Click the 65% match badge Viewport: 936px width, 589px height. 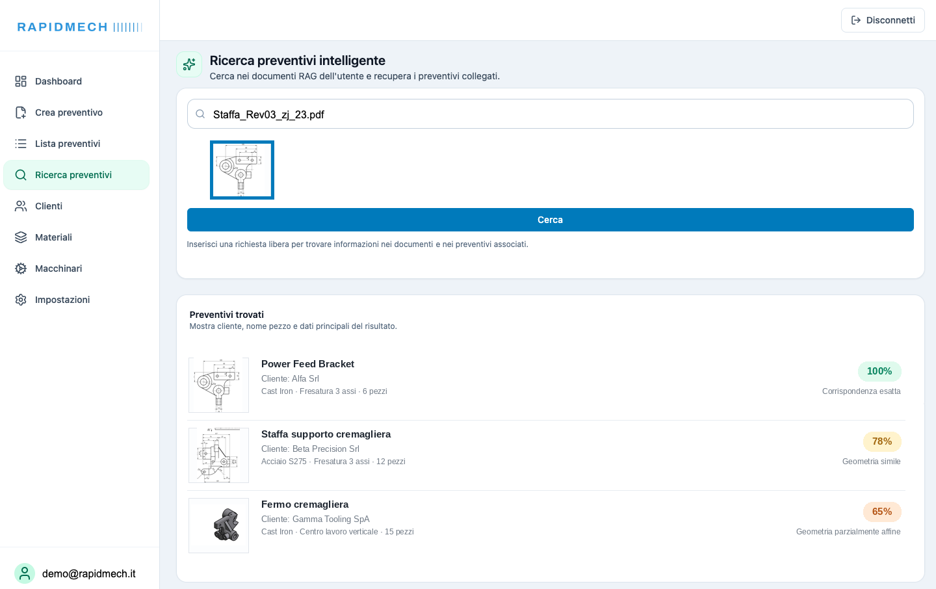click(x=882, y=512)
